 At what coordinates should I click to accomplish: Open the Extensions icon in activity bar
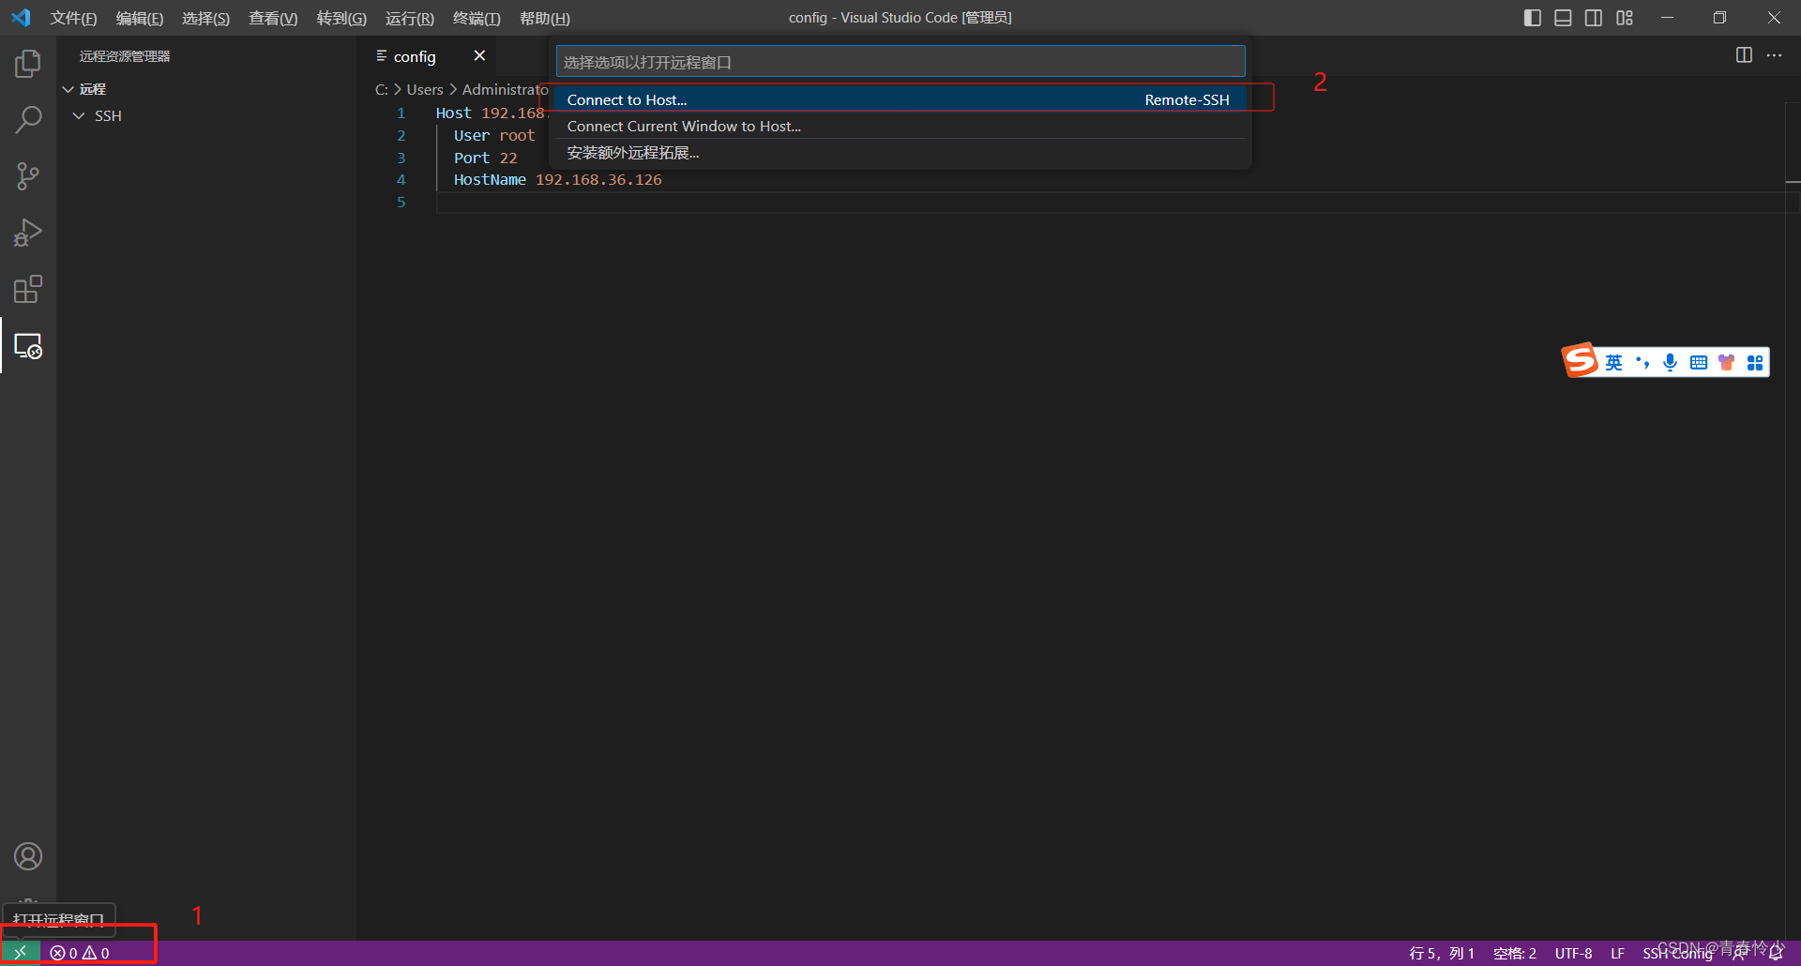coord(27,289)
